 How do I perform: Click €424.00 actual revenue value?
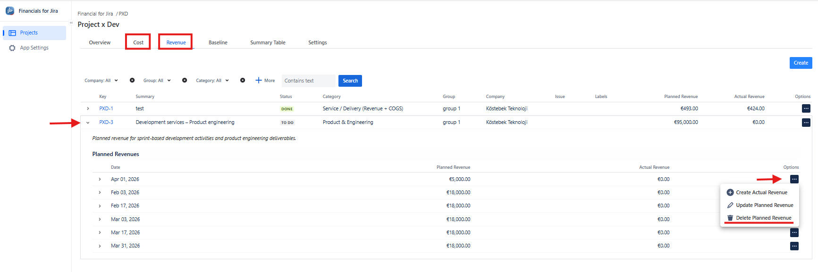click(x=756, y=109)
